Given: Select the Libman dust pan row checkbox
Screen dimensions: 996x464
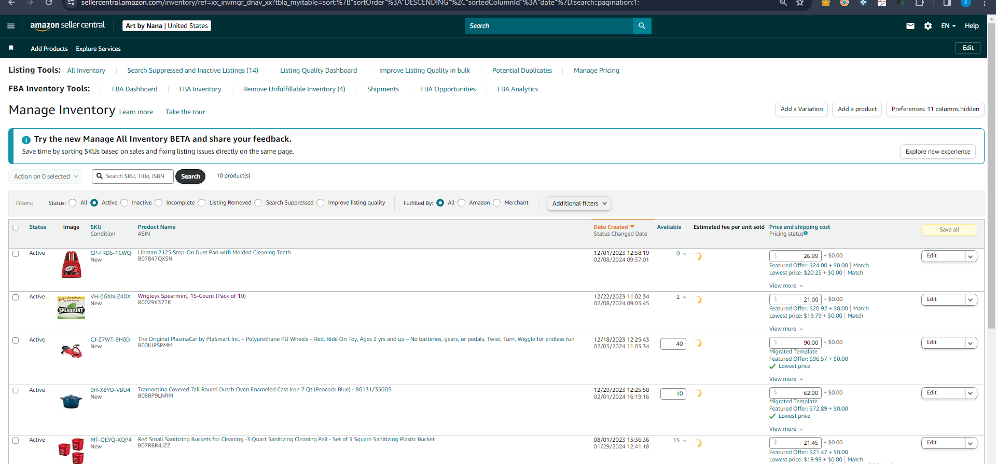Looking at the screenshot, I should [x=16, y=254].
